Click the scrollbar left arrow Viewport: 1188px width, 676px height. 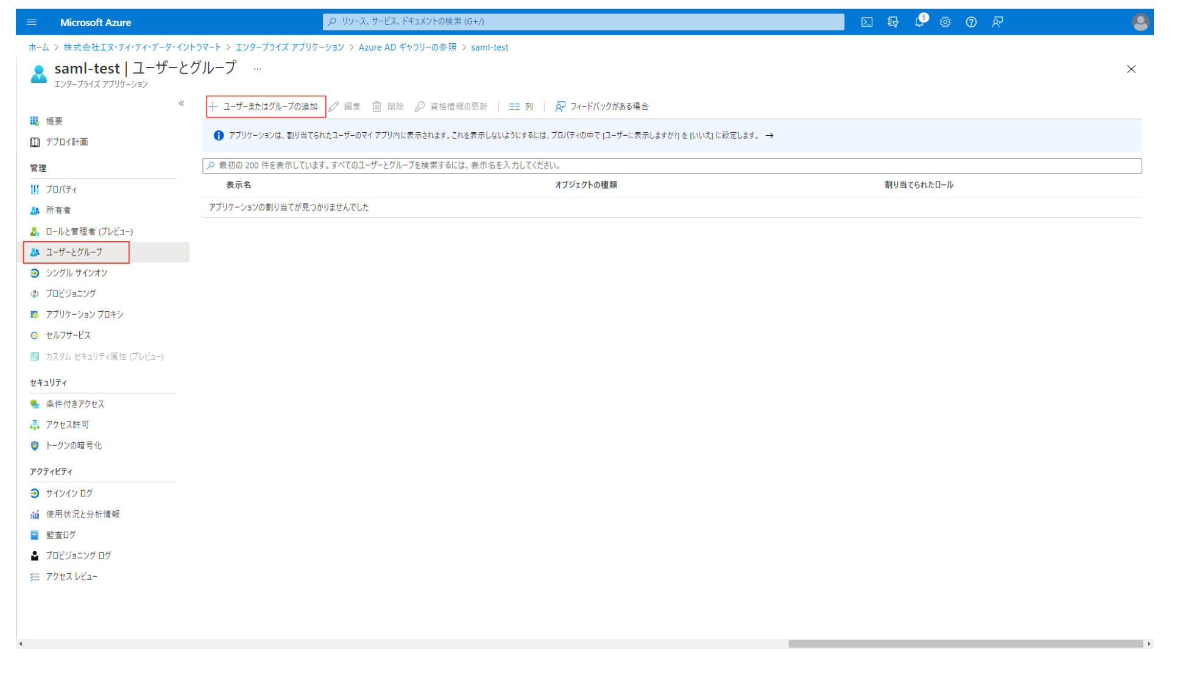(21, 644)
